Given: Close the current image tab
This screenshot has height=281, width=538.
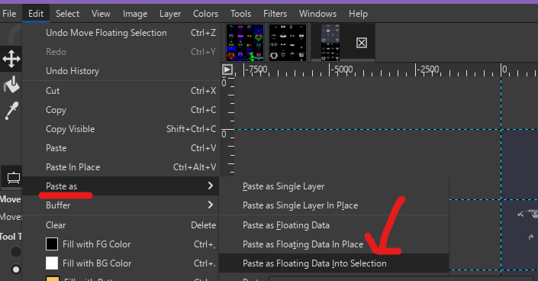Looking at the screenshot, I should pos(362,43).
